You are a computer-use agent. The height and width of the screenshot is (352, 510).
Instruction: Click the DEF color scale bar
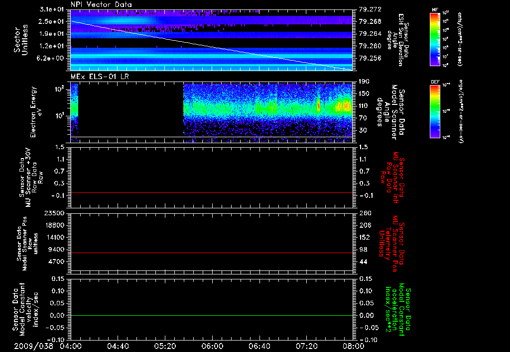436,110
